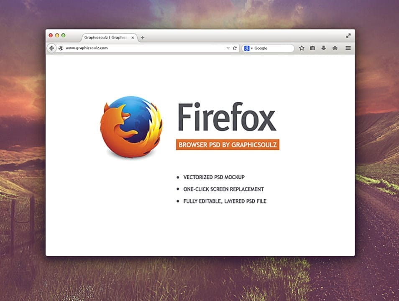
Task: Open the Downloads arrow icon
Action: [x=323, y=48]
